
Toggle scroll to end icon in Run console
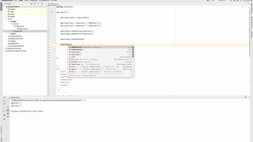click(x=8, y=110)
